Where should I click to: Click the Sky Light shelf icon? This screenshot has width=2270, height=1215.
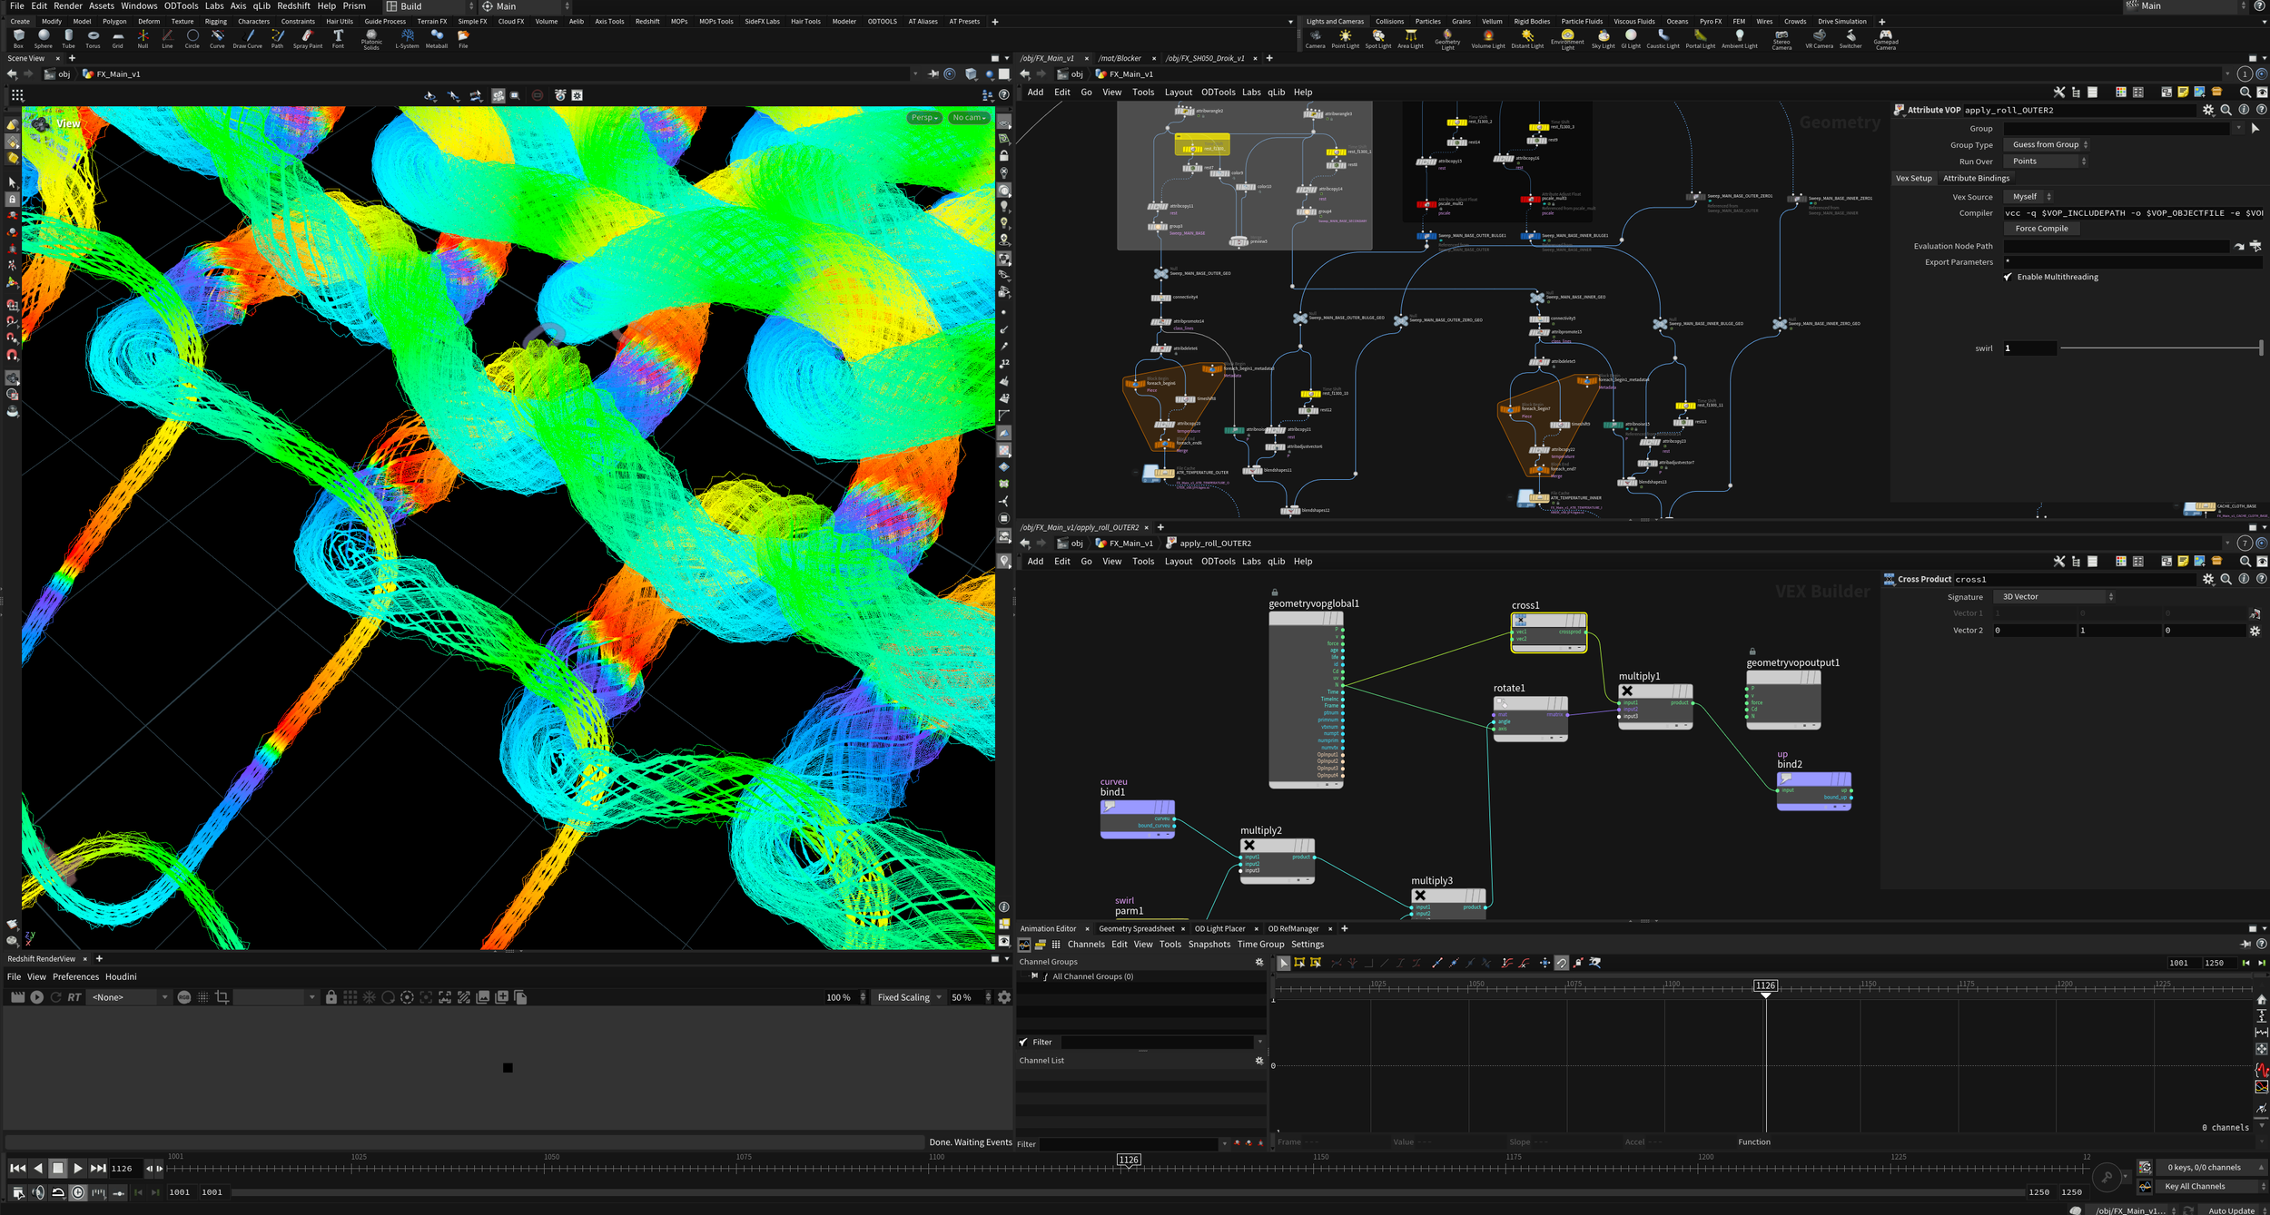click(1603, 37)
